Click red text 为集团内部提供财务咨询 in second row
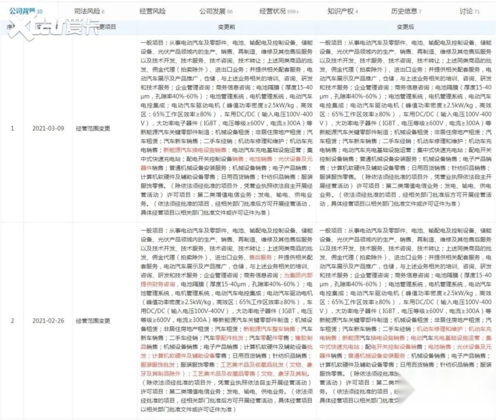The height and width of the screenshot is (420, 496). click(x=297, y=274)
